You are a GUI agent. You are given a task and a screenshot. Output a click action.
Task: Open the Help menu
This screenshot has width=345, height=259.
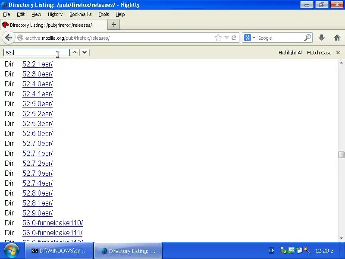click(x=120, y=14)
